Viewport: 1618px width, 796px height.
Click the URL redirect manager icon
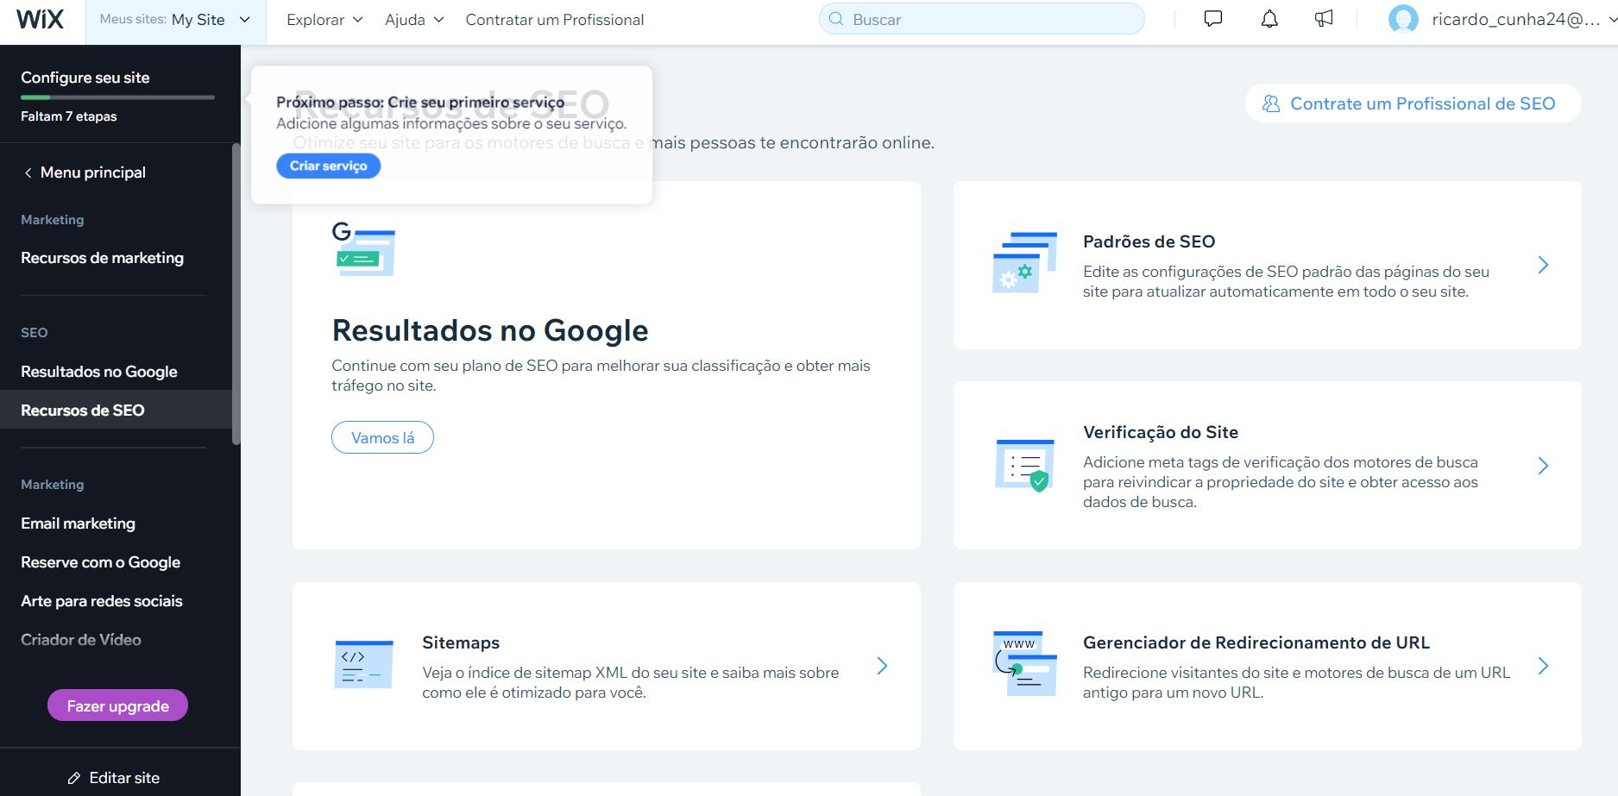pos(1024,664)
